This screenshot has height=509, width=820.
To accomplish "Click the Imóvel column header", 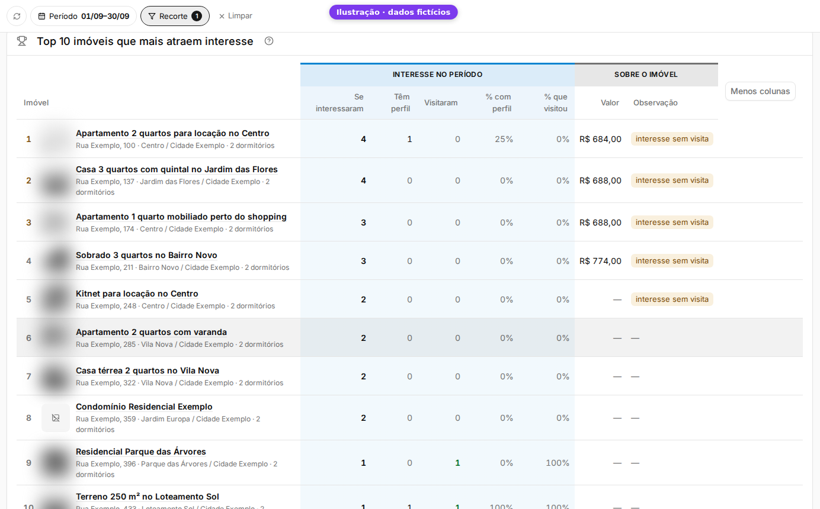I will (36, 102).
